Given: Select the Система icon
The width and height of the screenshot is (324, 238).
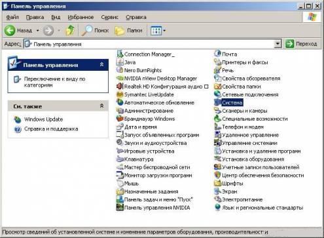Looking at the screenshot, I should pos(228,103).
